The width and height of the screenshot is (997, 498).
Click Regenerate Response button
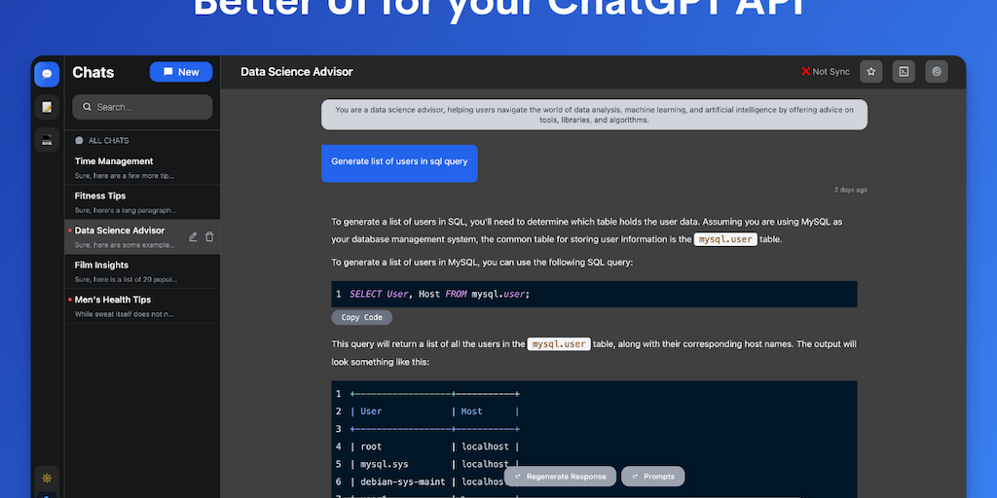(x=560, y=477)
